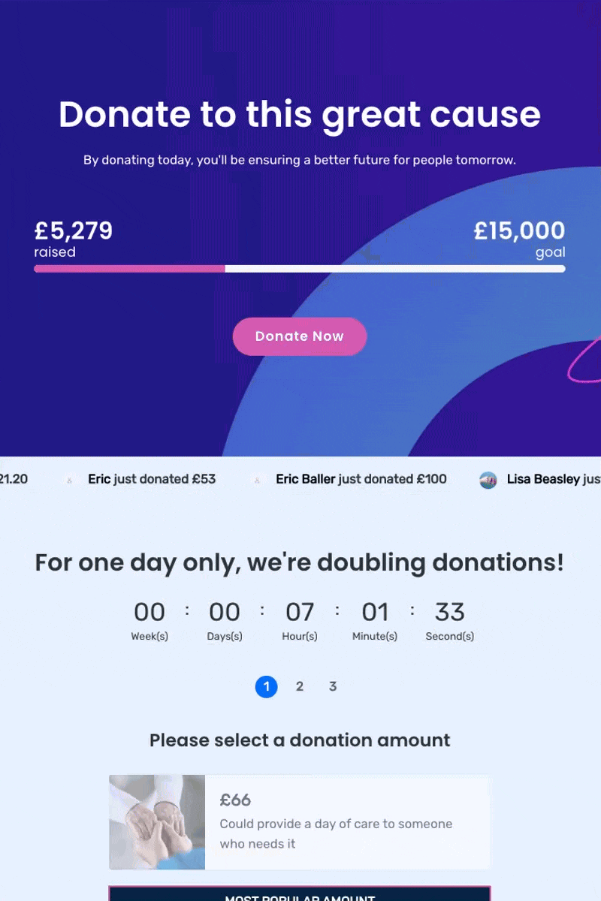Click the doubling donations headline
Screen dimensions: 601x901
coord(300,562)
